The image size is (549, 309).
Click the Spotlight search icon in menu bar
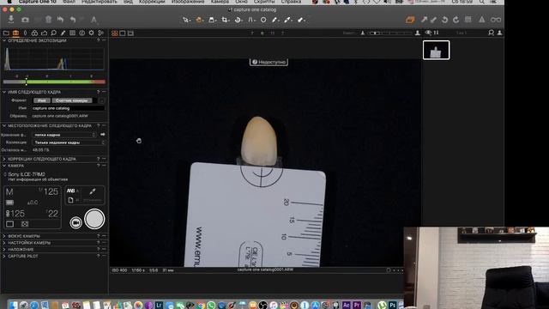point(482,2)
